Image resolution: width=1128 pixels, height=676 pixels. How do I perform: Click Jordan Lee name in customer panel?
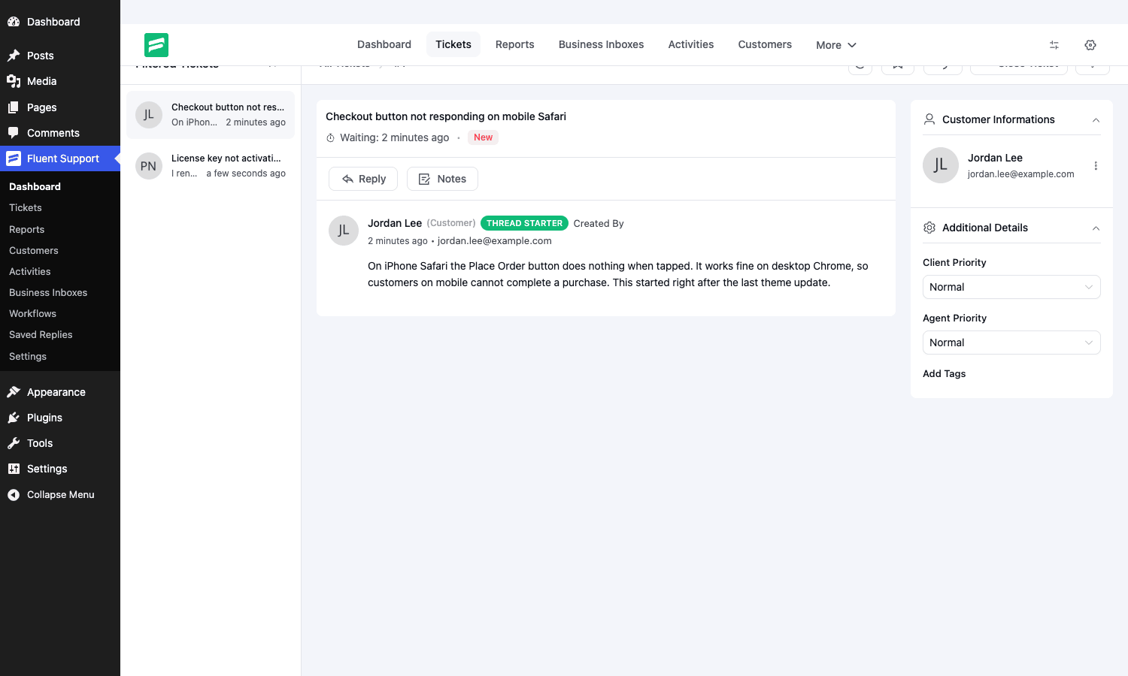[995, 158]
